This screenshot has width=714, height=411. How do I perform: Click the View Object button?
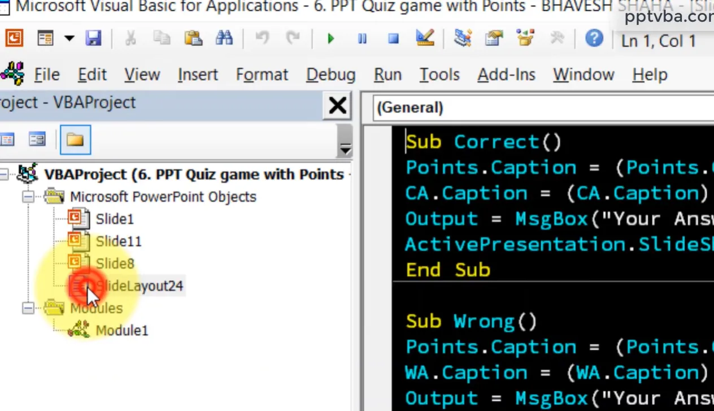click(x=37, y=140)
